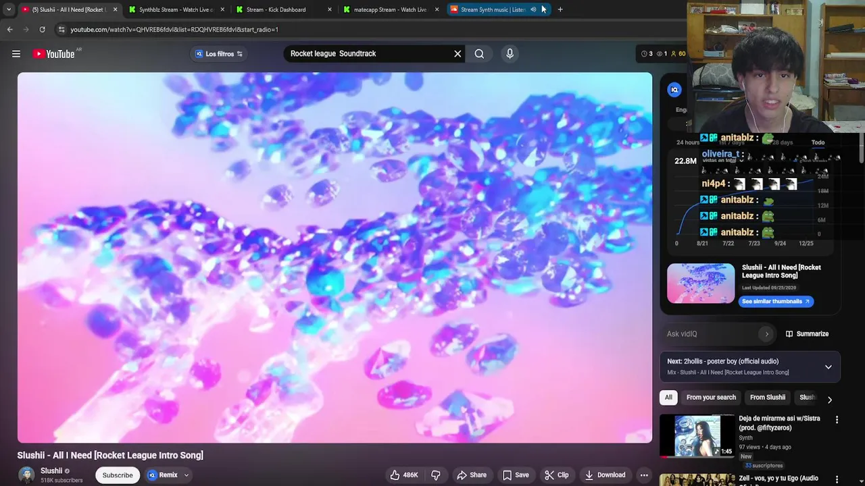865x486 pixels.
Task: View site information icon in address bar
Action: (61, 30)
